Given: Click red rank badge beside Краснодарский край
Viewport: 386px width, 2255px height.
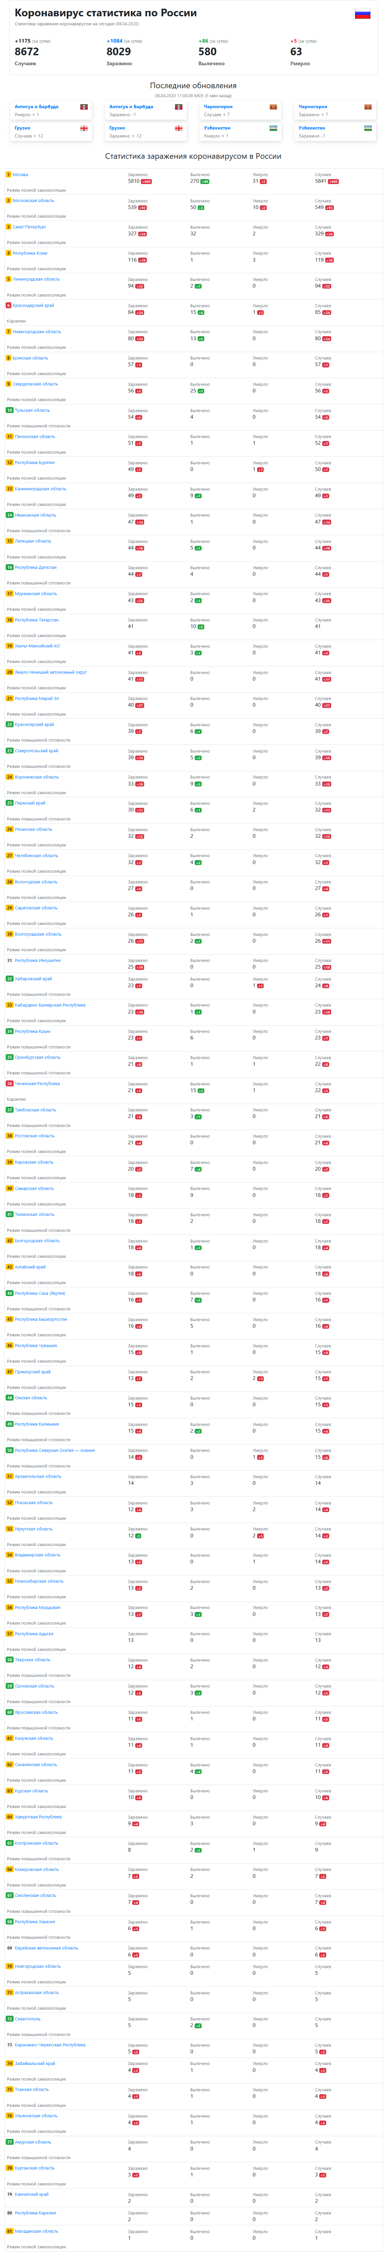Looking at the screenshot, I should click(x=9, y=306).
